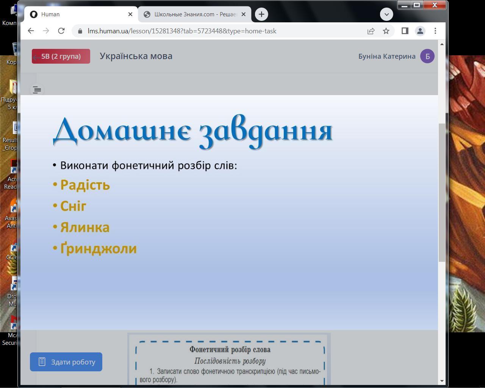485x388 pixels.
Task: Switch to the Школьные Знания.com tab
Action: (x=194, y=14)
